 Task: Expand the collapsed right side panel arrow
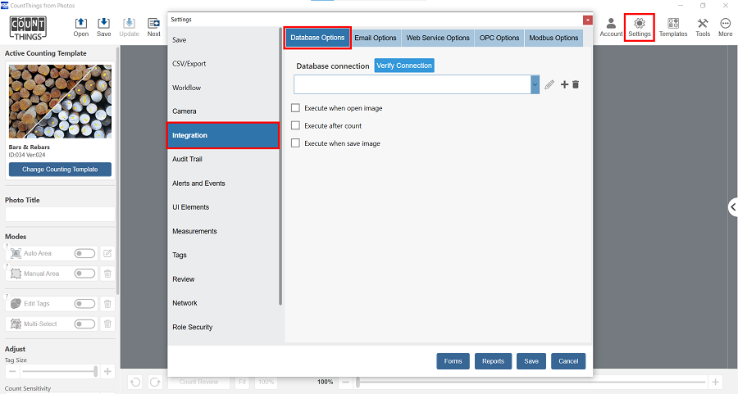pos(732,207)
